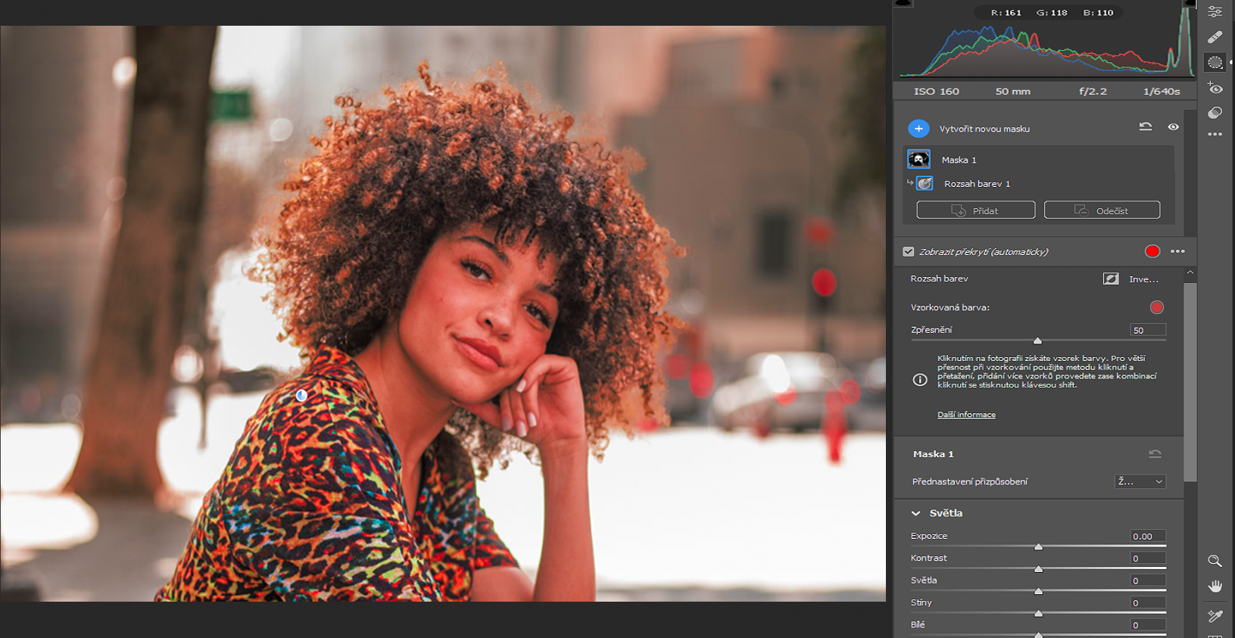Image resolution: width=1235 pixels, height=638 pixels.
Task: Click the blue plus create mask button
Action: 918,129
